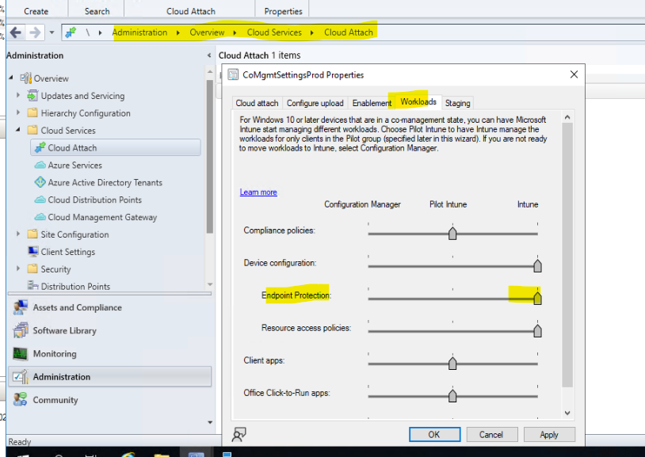
Task: Select Cloud Management Gateway tree item
Action: coord(102,217)
